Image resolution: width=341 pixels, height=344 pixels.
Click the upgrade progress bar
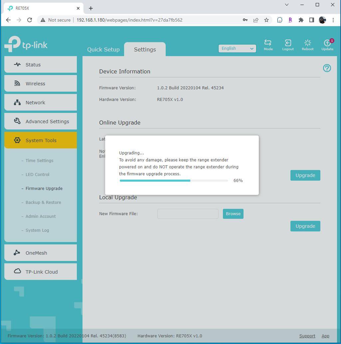(174, 181)
